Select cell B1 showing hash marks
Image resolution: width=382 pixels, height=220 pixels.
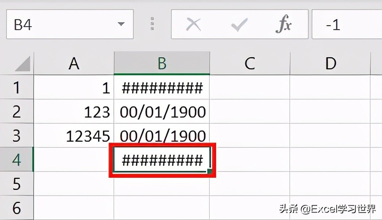(x=162, y=87)
